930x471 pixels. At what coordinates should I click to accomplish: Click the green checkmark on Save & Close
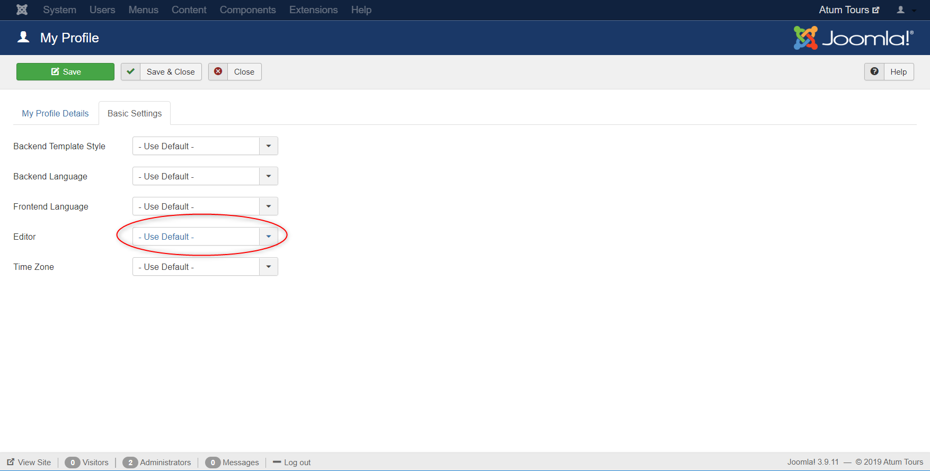[130, 71]
